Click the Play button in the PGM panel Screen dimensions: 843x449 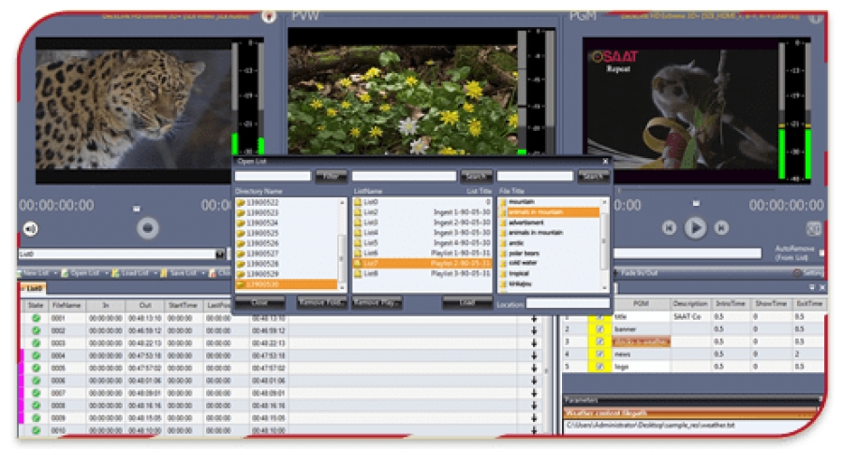click(695, 227)
